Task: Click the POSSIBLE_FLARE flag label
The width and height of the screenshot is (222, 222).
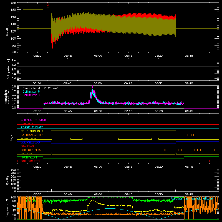Action: pos(32,127)
